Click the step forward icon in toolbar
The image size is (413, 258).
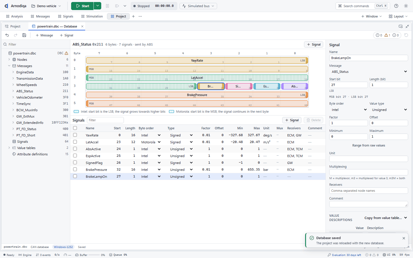pyautogui.click(x=117, y=6)
